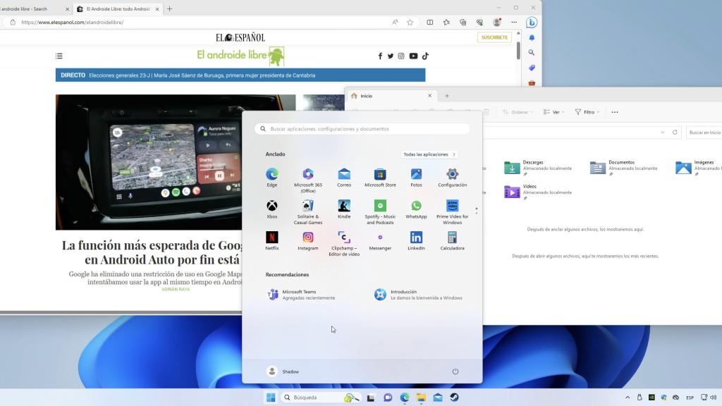Screen dimensions: 722x406
Task: Open the Introducción recommended item
Action: (419, 295)
